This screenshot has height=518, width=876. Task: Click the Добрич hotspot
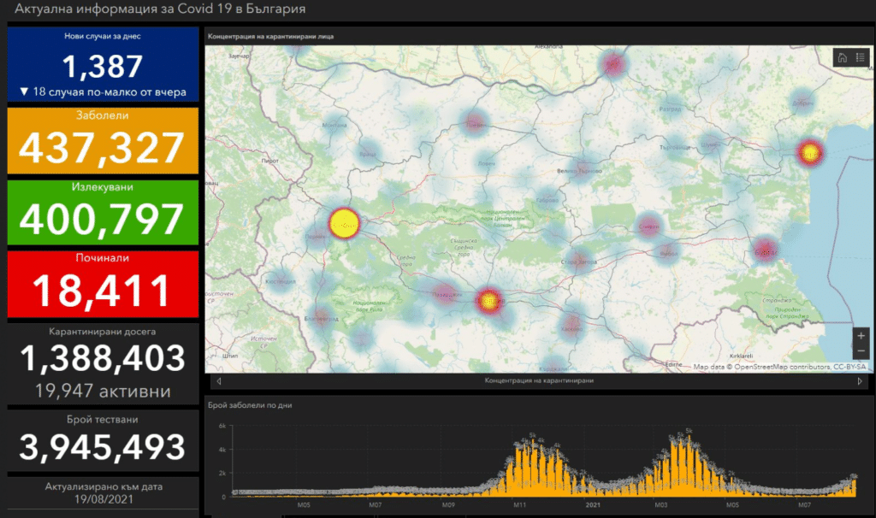coord(802,103)
